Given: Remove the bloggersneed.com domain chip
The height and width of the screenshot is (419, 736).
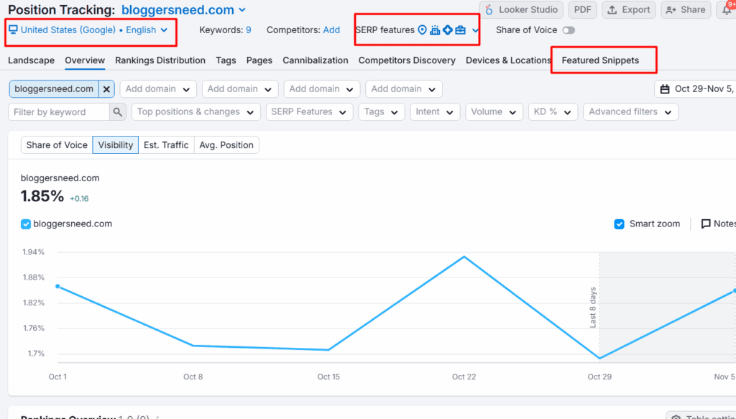Looking at the screenshot, I should coord(106,88).
